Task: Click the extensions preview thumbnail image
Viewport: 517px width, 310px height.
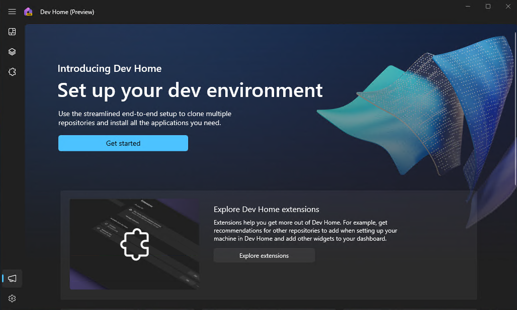Action: click(134, 244)
